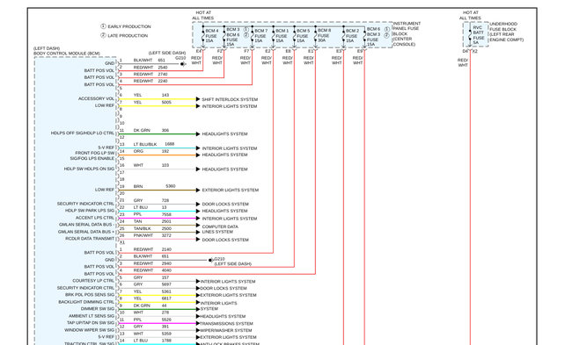Click the X1 connector label

(122, 242)
